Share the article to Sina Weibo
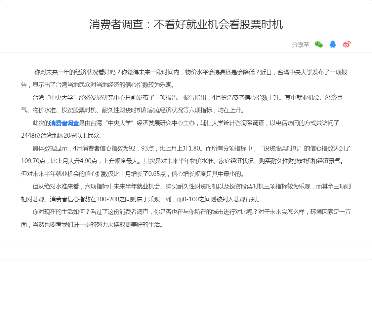Screen dimensions: 372x330 (x=347, y=44)
